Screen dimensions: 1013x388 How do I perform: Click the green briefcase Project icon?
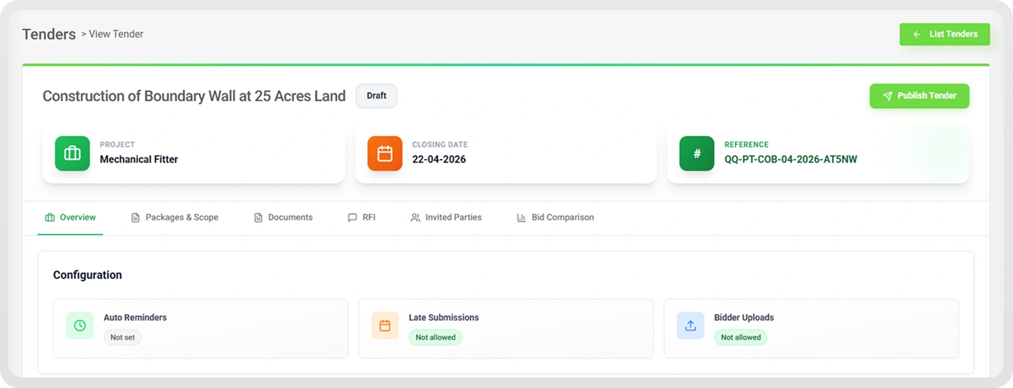pyautogui.click(x=72, y=153)
